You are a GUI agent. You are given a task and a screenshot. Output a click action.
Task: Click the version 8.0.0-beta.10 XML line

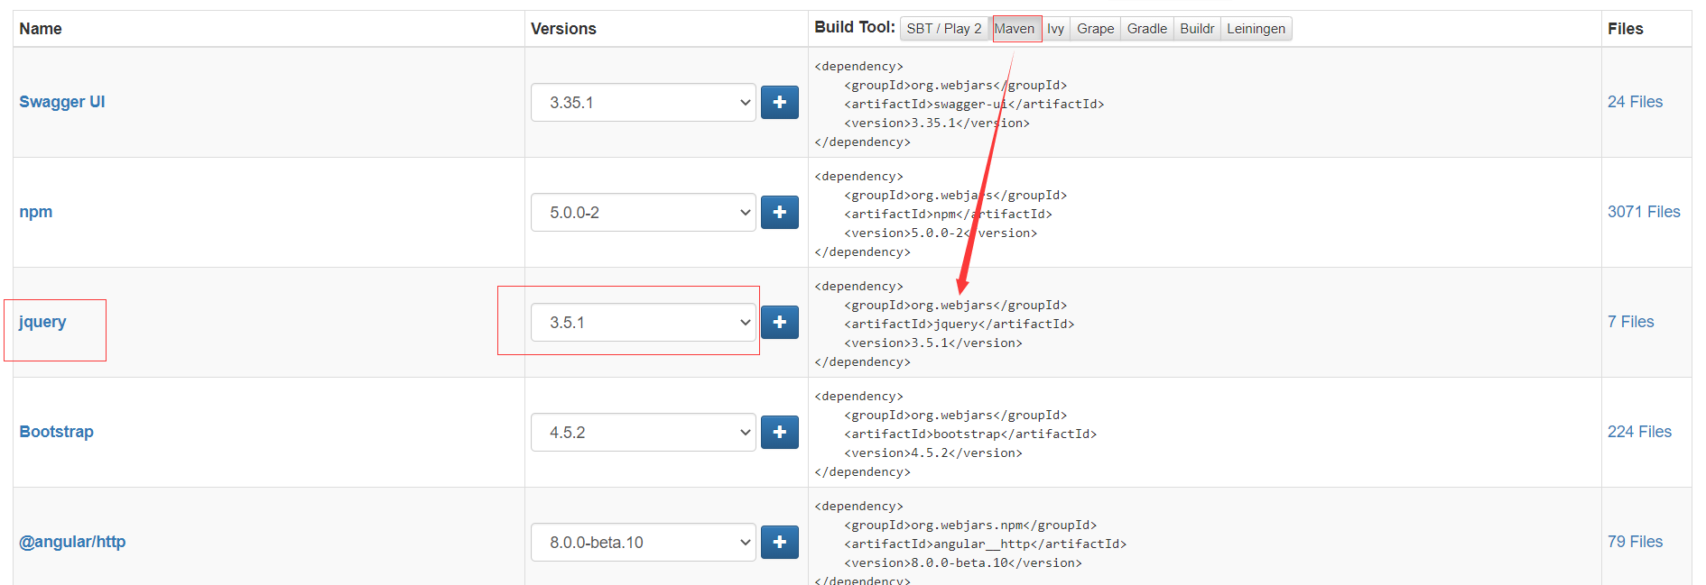click(963, 563)
